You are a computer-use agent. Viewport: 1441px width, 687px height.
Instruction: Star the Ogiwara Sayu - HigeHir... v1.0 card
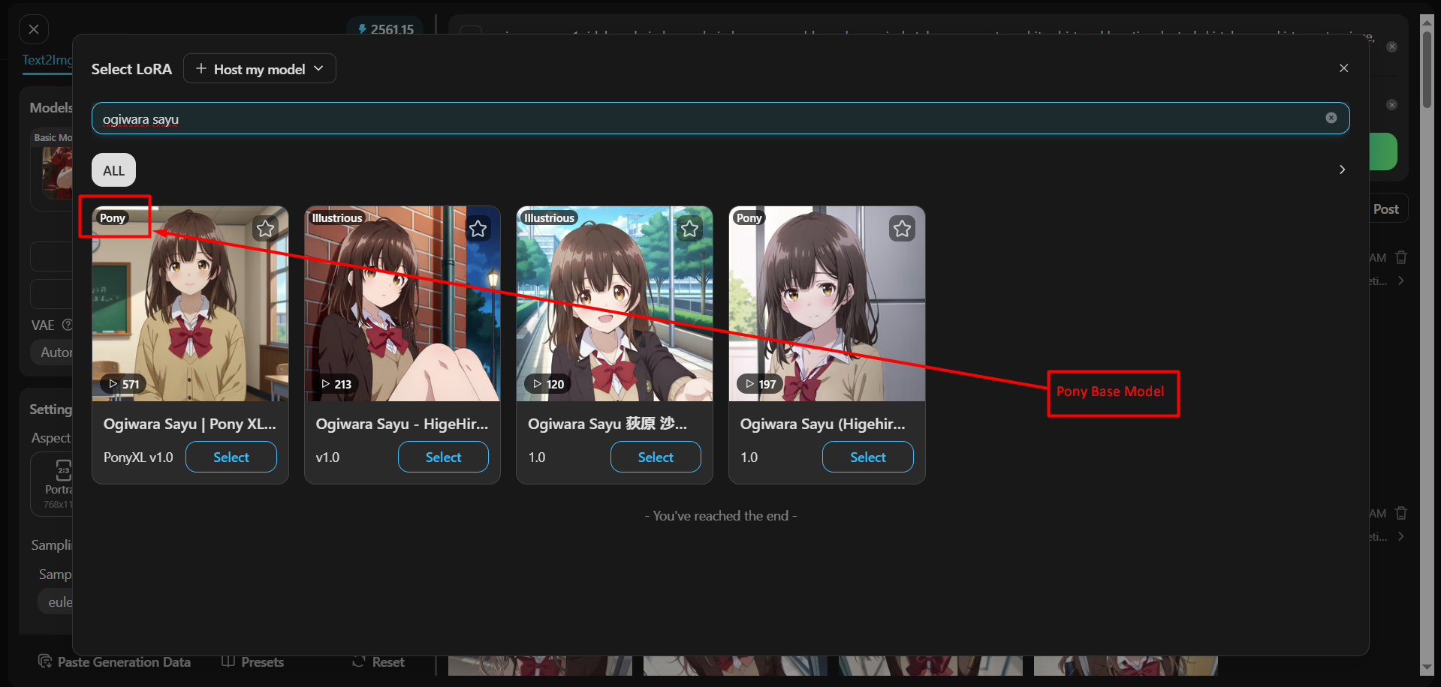click(478, 228)
